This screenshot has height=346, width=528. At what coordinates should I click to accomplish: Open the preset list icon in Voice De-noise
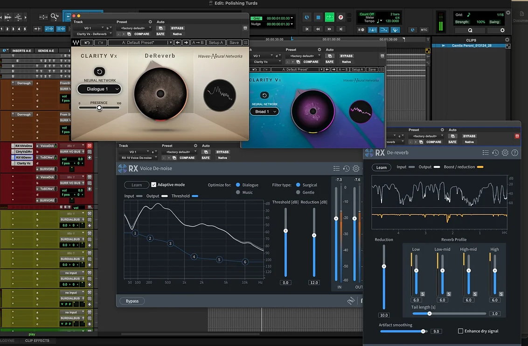pyautogui.click(x=336, y=168)
